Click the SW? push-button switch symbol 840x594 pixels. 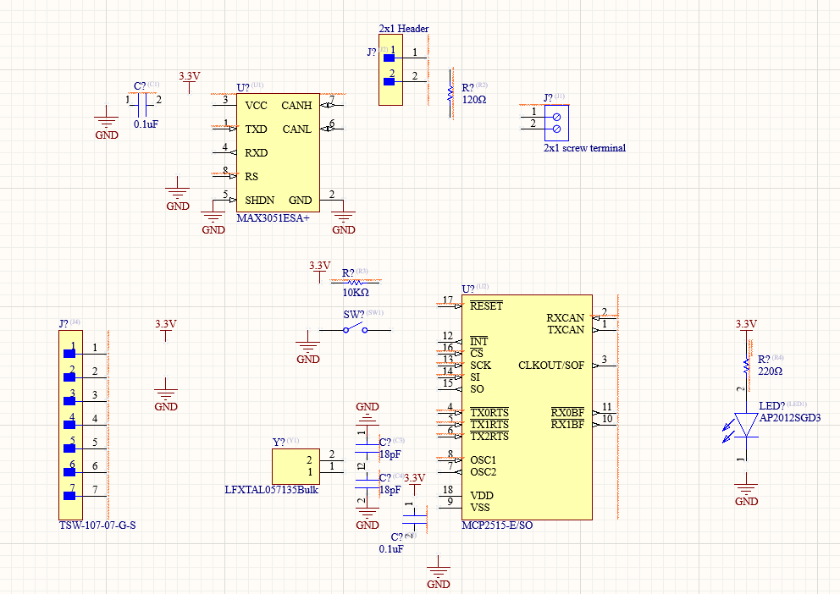click(x=355, y=330)
